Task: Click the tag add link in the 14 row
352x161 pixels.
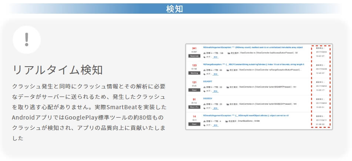Action: pyautogui.click(x=215, y=125)
